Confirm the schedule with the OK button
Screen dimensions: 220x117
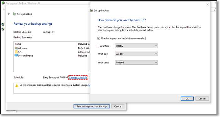[x=187, y=99]
